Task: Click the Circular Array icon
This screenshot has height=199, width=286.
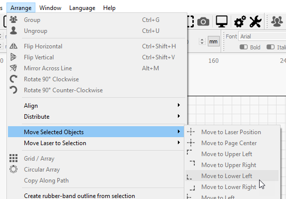Action: pyautogui.click(x=13, y=169)
